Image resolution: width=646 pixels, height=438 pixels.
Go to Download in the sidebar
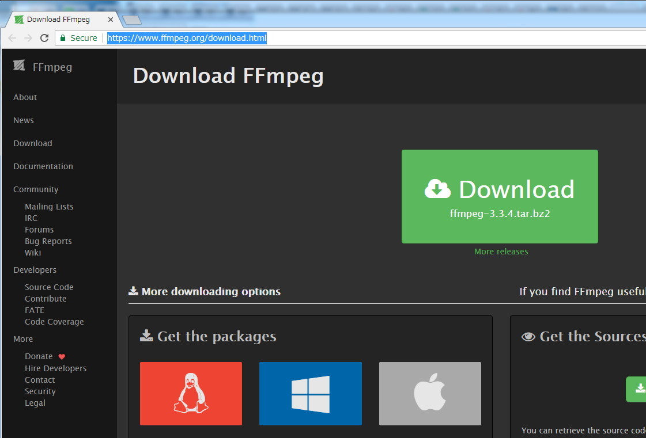[32, 143]
